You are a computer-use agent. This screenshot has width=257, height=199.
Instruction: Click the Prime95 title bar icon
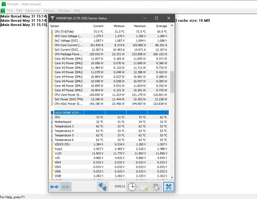point(3,4)
